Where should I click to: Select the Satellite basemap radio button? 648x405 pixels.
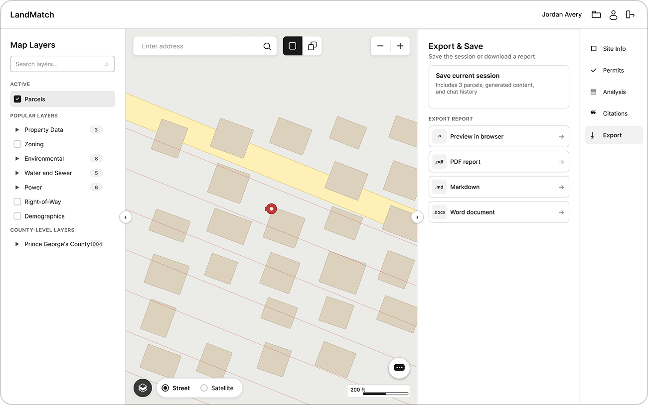tap(204, 388)
